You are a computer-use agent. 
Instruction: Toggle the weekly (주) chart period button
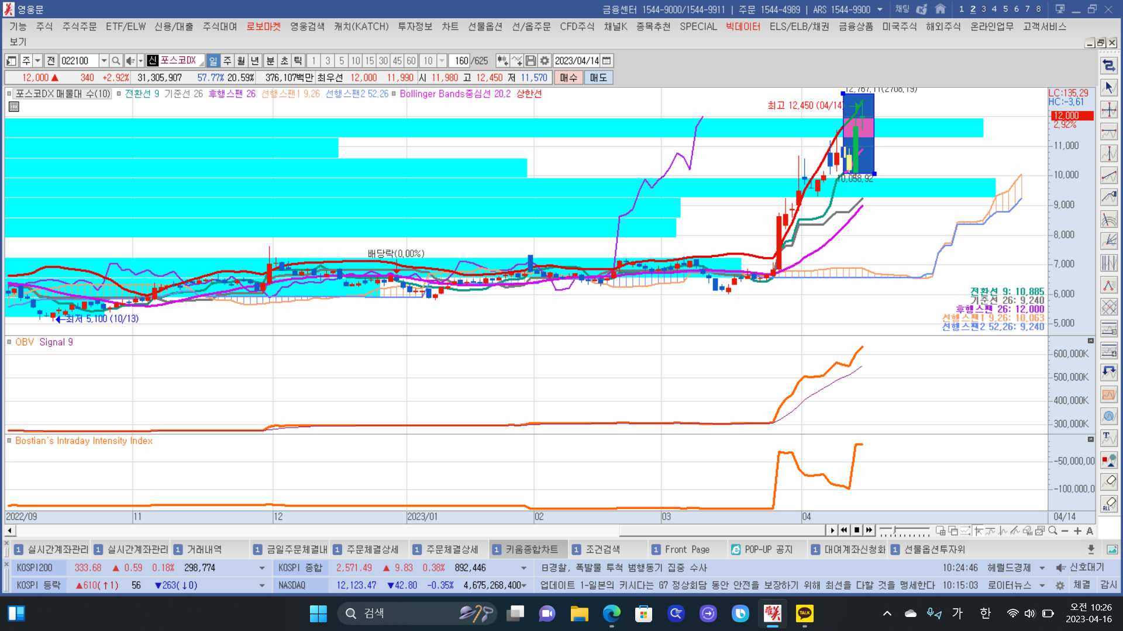pos(227,61)
